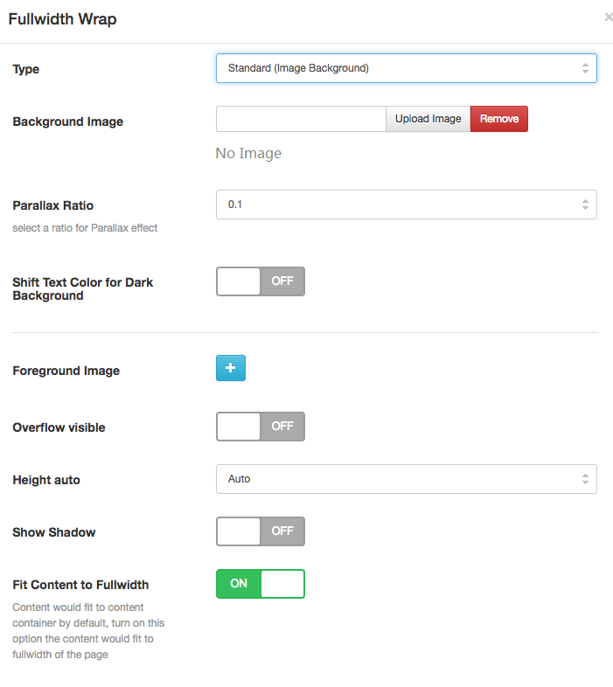Click the Type field label
Screen dimensions: 613x687
click(26, 69)
